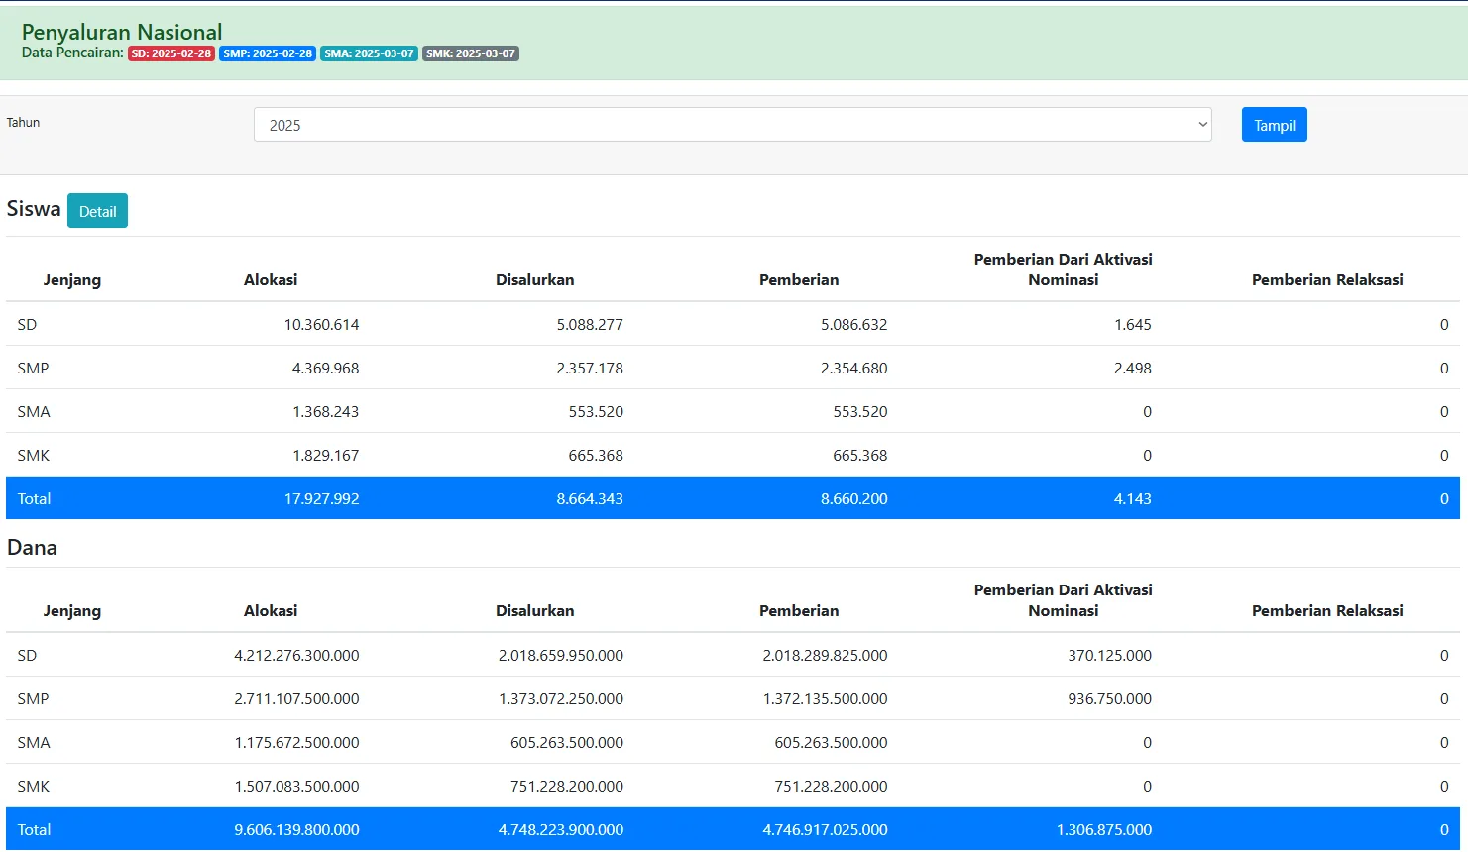Click the blue Tampil button
Screen dimensions: 1468x852
(x=1274, y=125)
